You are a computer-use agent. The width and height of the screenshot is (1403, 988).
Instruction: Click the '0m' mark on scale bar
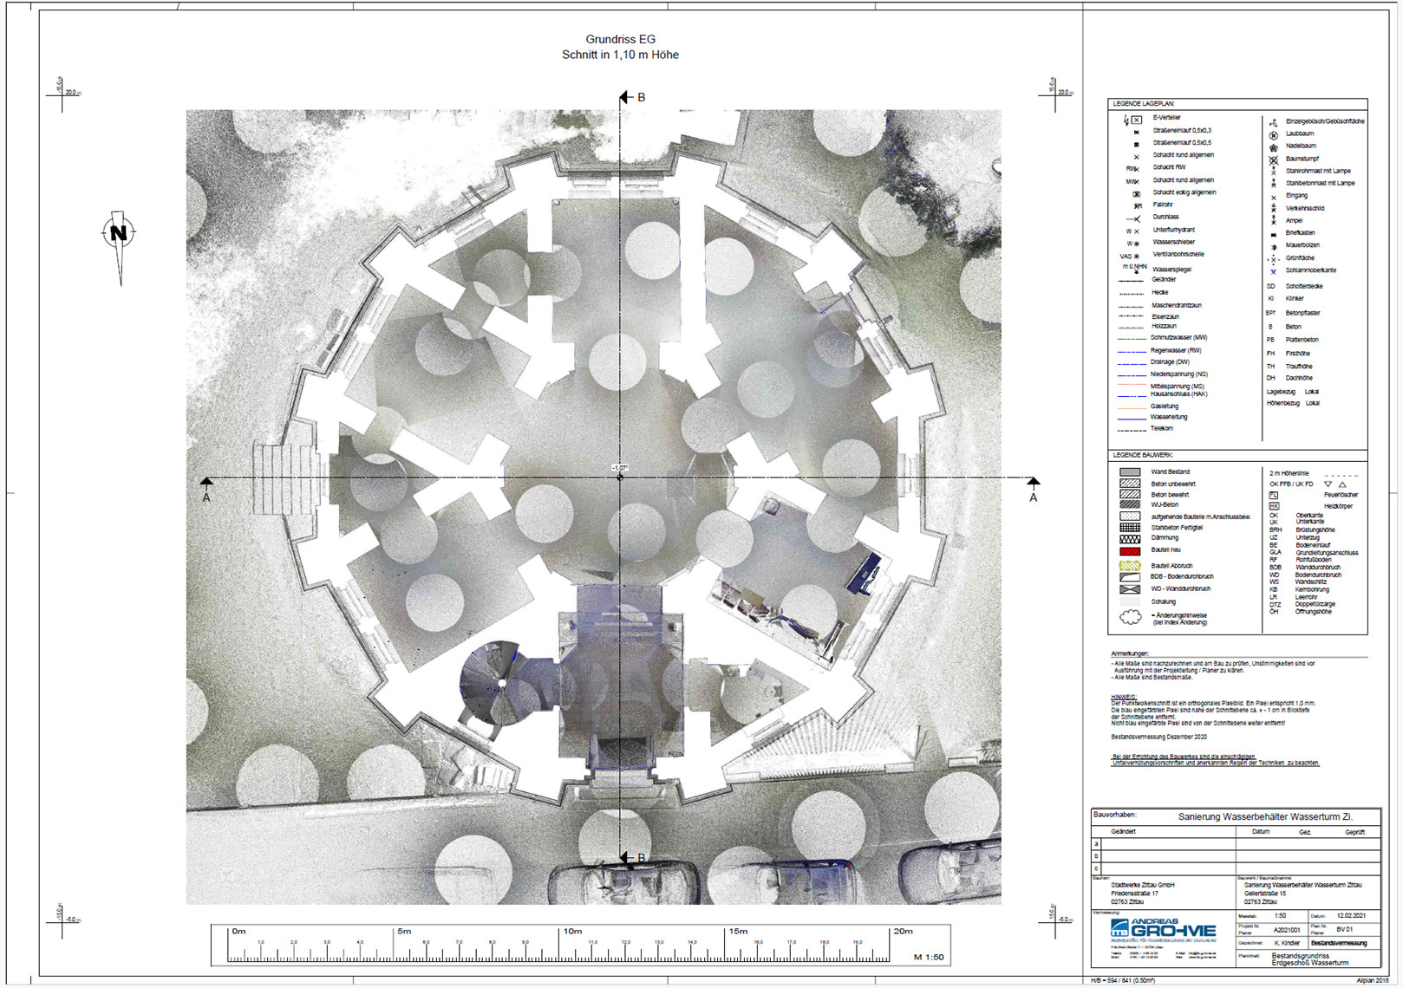[238, 932]
